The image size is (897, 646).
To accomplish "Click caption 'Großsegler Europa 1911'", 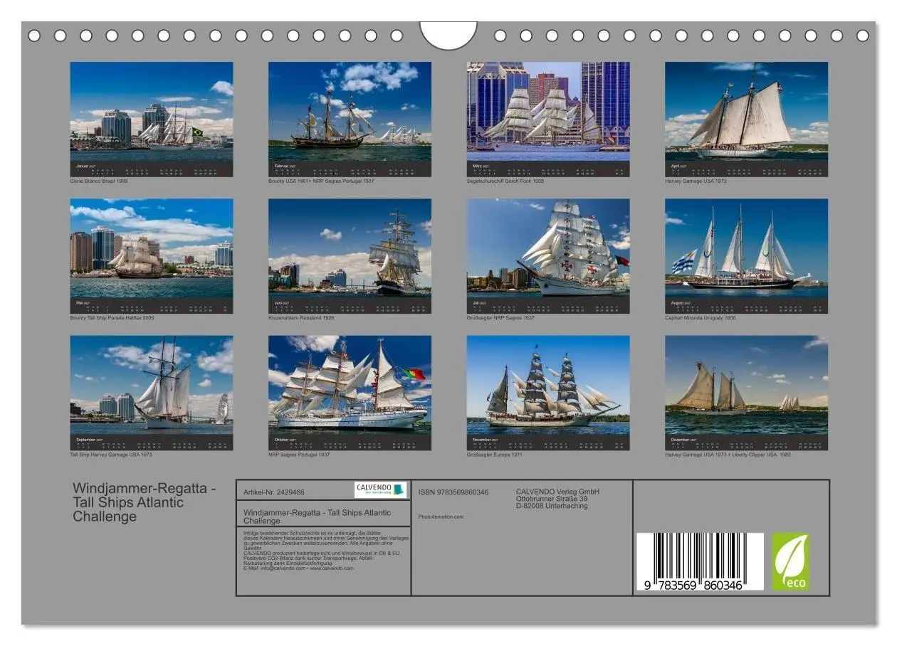I will pyautogui.click(x=494, y=455).
